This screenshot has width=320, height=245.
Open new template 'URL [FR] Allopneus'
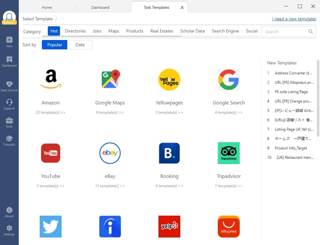(294, 82)
